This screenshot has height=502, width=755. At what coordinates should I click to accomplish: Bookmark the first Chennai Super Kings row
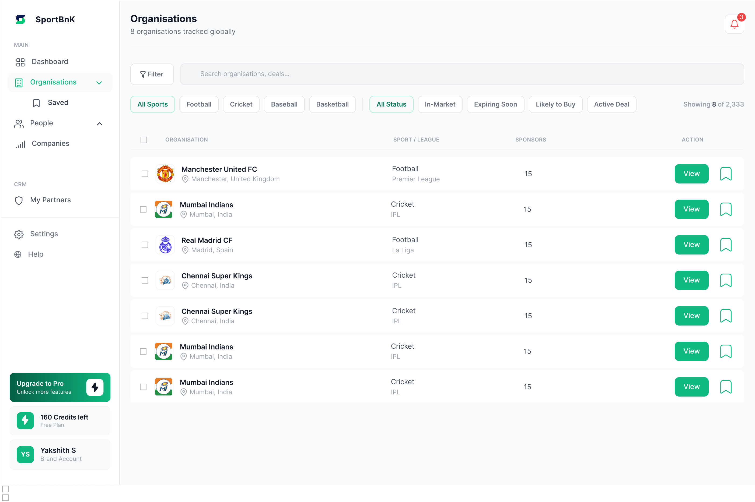pos(726,280)
